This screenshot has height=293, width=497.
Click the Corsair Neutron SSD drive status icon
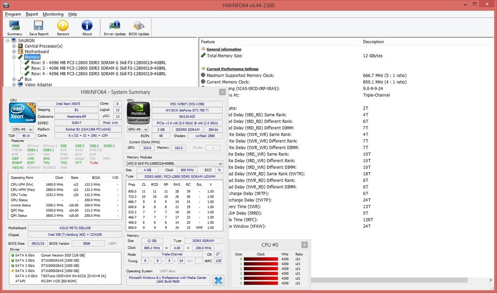point(12,255)
